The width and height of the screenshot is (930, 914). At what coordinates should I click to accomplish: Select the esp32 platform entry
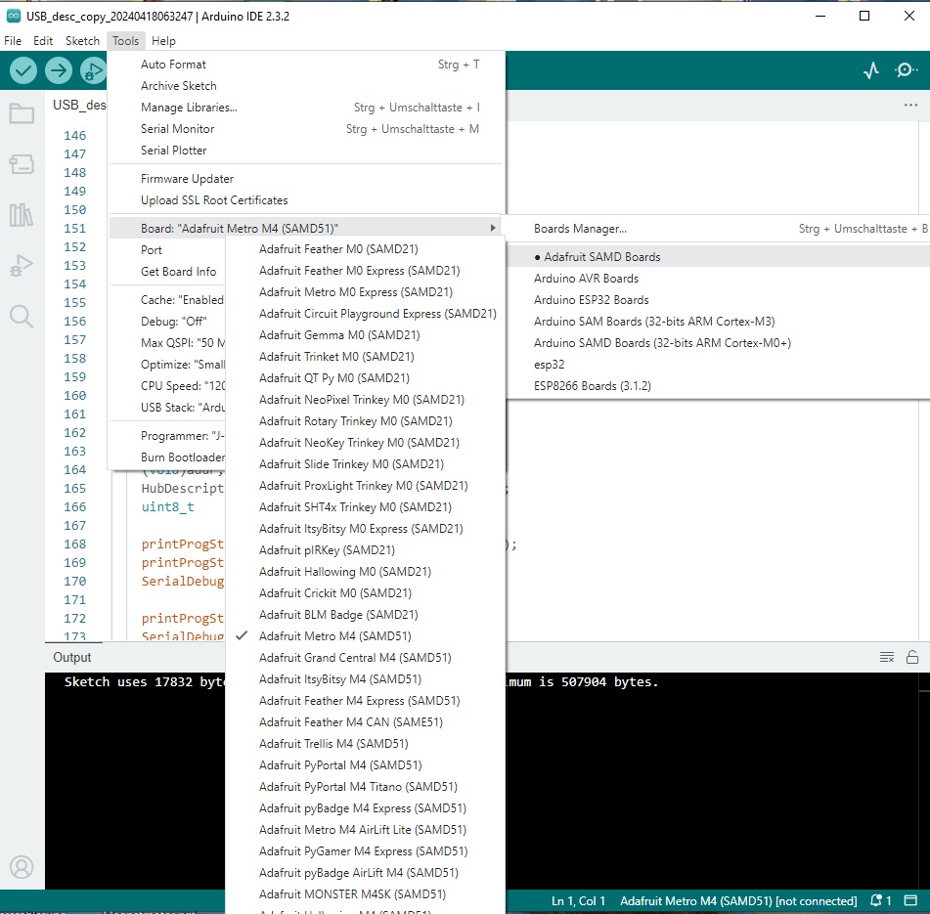pyautogui.click(x=719, y=365)
